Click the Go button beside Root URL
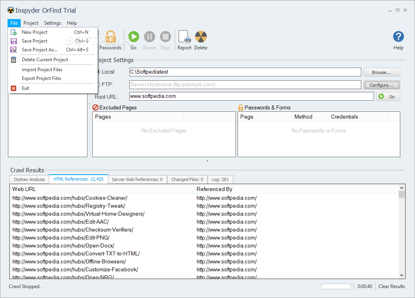Viewport: 415px width, 298px height. point(388,97)
